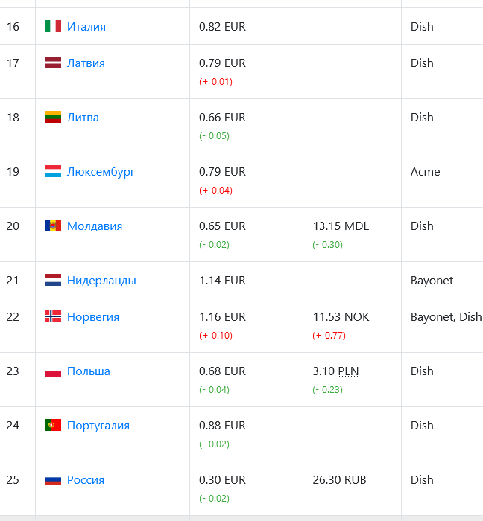Open the Молдавия country link
The width and height of the screenshot is (483, 521).
coord(95,226)
